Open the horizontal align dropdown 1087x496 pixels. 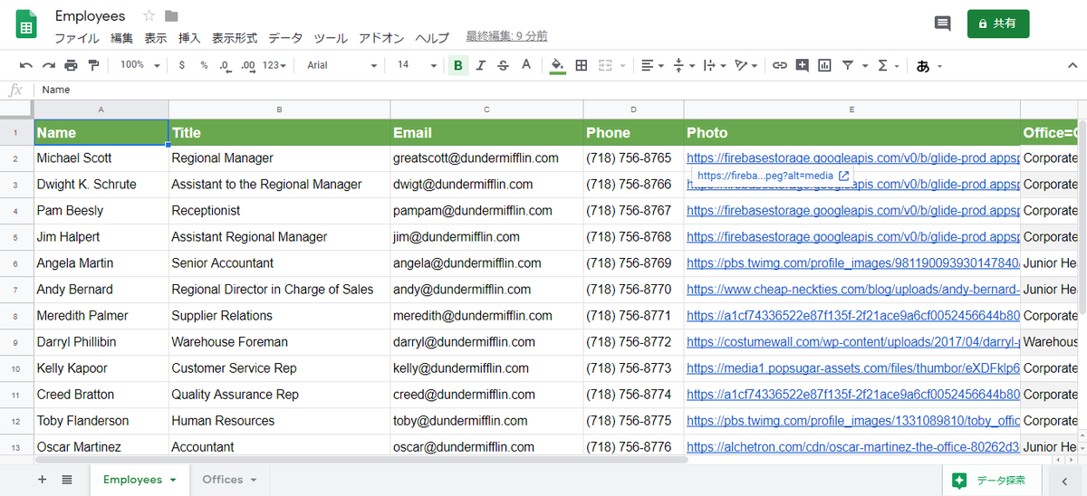[x=652, y=65]
